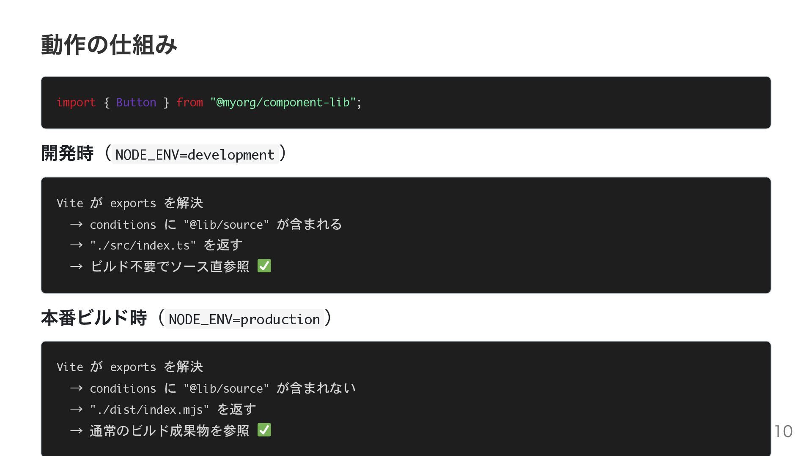Click the red import keyword

[76, 103]
